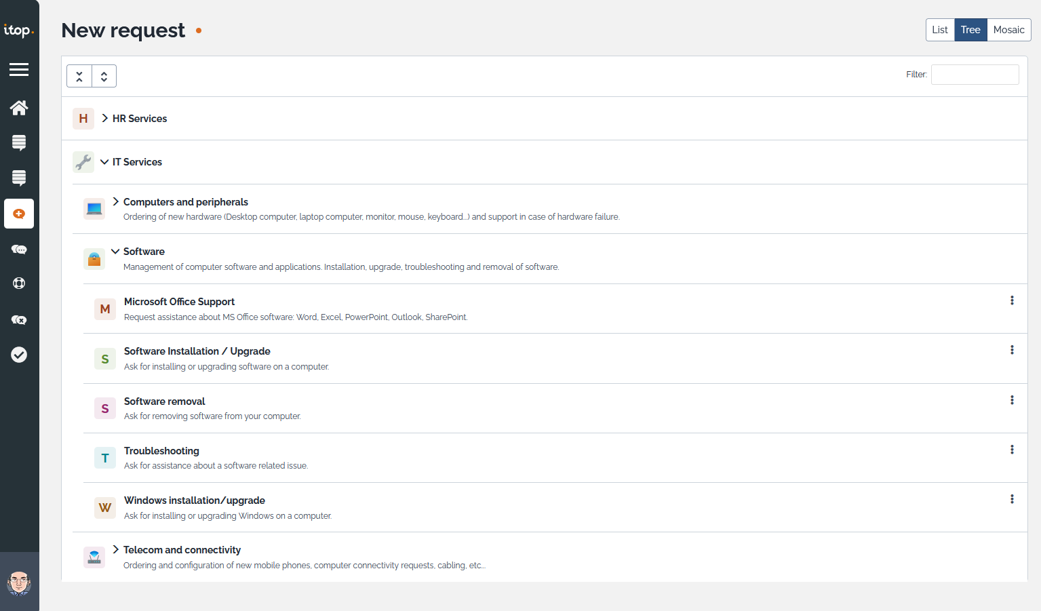Collapse the IT Services category
This screenshot has height=611, width=1041.
pos(104,162)
